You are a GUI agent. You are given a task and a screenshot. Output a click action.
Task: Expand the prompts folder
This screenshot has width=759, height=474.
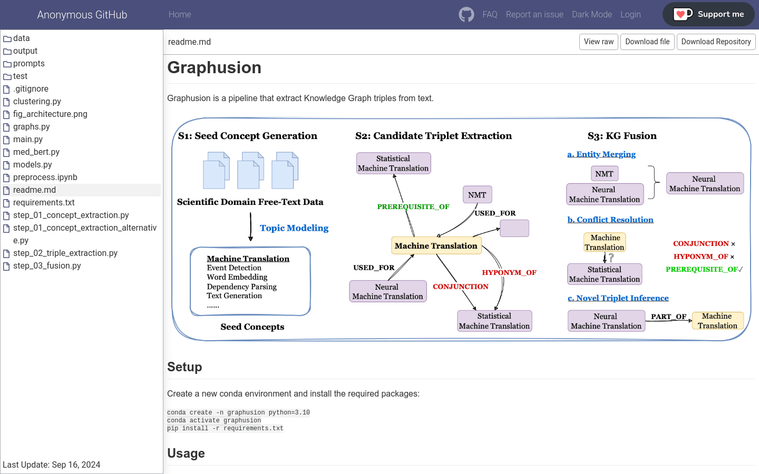tap(29, 64)
